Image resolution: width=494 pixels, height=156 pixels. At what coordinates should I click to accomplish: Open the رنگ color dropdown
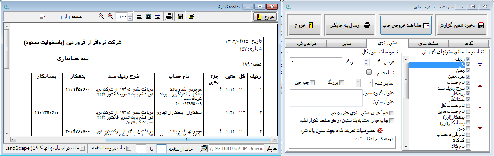[x=293, y=62]
